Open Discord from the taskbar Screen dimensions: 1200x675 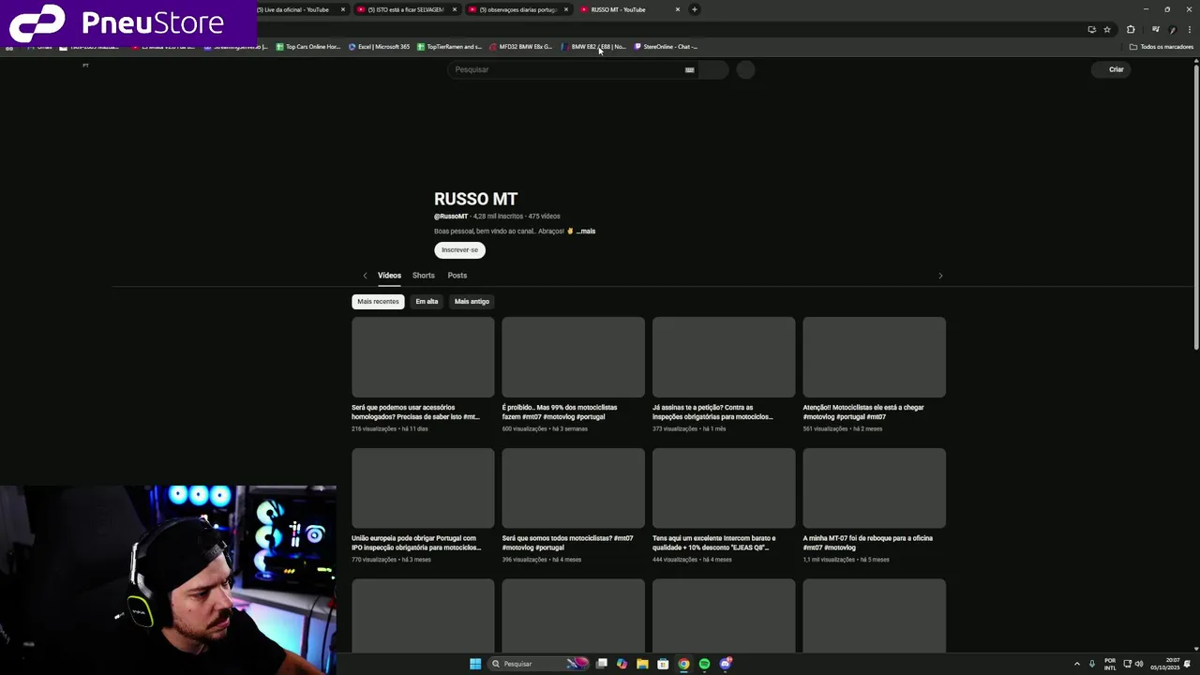725,664
